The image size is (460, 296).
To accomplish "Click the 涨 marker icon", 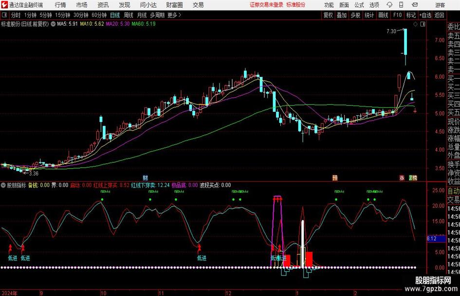I will coord(402,178).
